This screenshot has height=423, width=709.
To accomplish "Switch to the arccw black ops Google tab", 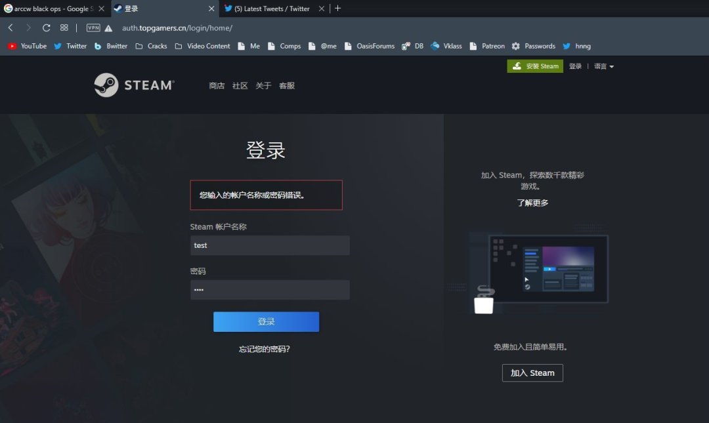I will coord(49,9).
